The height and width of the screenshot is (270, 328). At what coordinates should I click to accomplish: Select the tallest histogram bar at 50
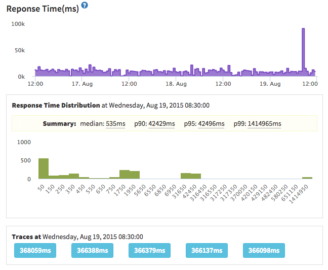(x=44, y=168)
